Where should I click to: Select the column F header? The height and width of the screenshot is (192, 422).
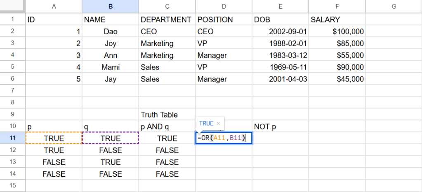click(337, 6)
